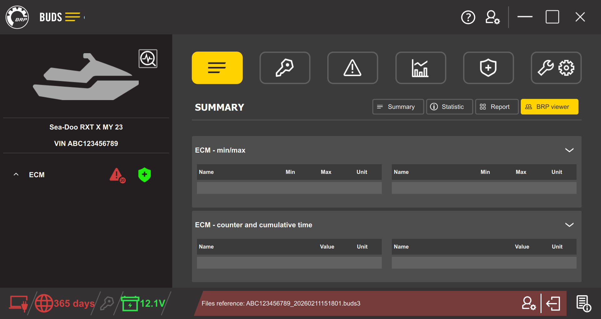The height and width of the screenshot is (319, 601).
Task: Click the Summary sub-view button
Action: pos(398,107)
